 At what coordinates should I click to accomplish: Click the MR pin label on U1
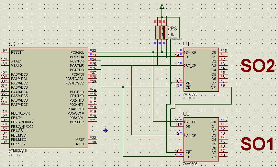188,83
